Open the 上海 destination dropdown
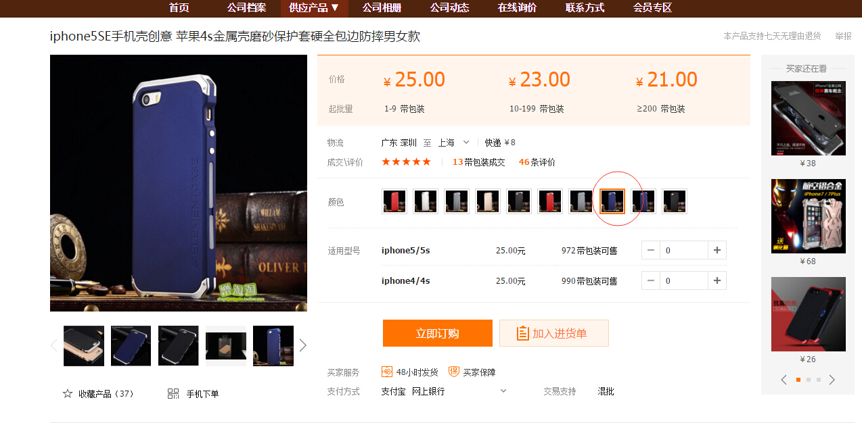 click(x=453, y=143)
